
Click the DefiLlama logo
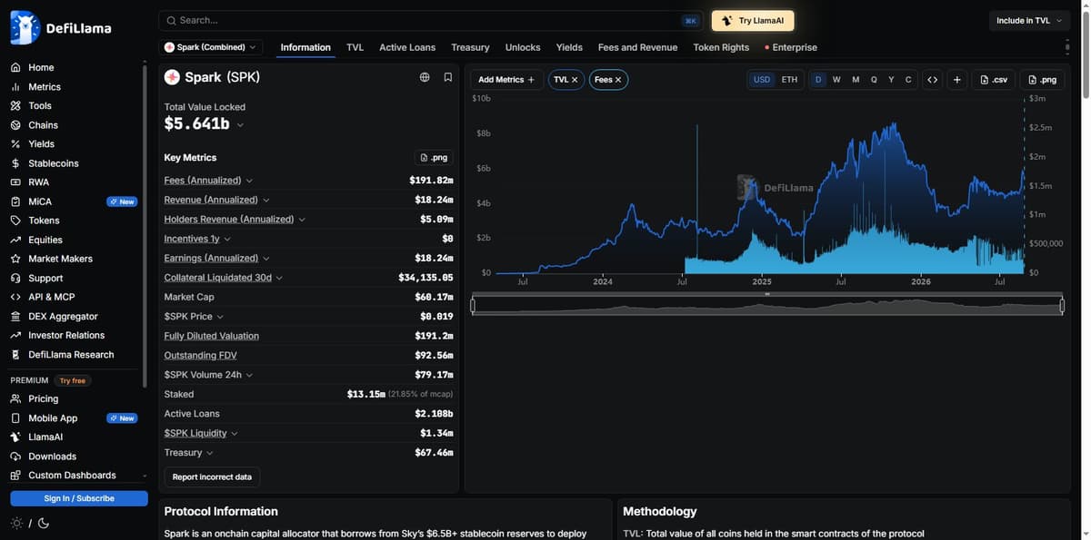(x=61, y=27)
